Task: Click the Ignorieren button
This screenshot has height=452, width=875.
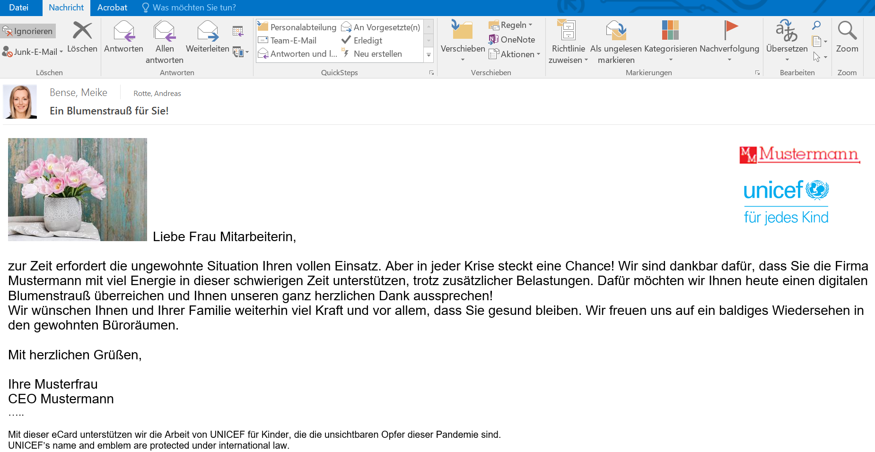Action: click(x=28, y=31)
